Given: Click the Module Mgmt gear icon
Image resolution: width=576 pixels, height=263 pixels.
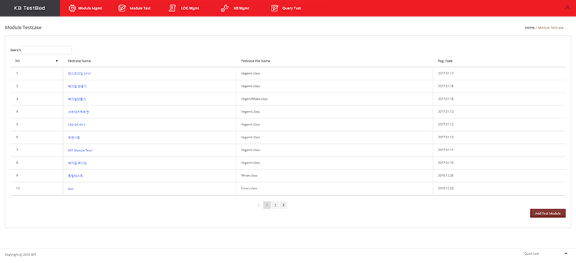Looking at the screenshot, I should tap(72, 8).
